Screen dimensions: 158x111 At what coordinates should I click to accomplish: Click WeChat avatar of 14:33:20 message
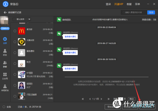point(59,50)
